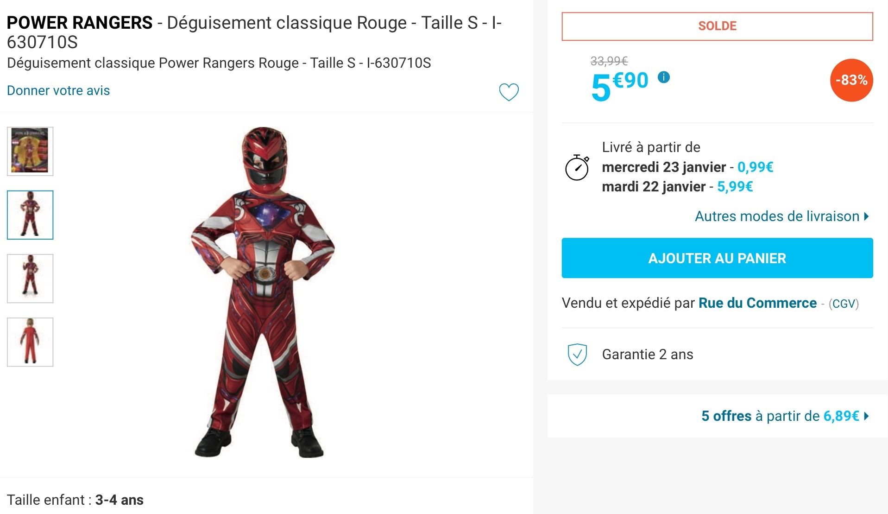Click the guarantee shield icon
The width and height of the screenshot is (888, 514).
tap(577, 355)
